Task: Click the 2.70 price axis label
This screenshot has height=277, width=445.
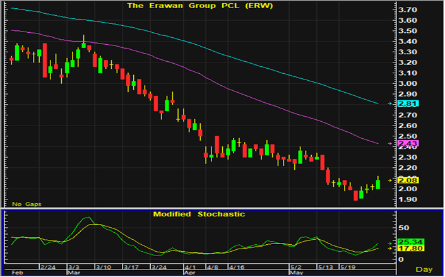Action: pos(408,115)
